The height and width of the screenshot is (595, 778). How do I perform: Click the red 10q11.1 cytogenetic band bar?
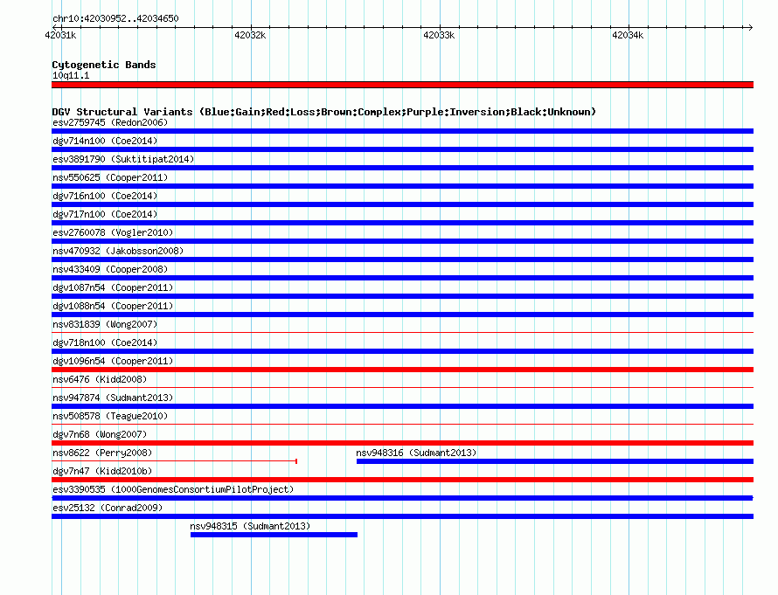[x=402, y=85]
